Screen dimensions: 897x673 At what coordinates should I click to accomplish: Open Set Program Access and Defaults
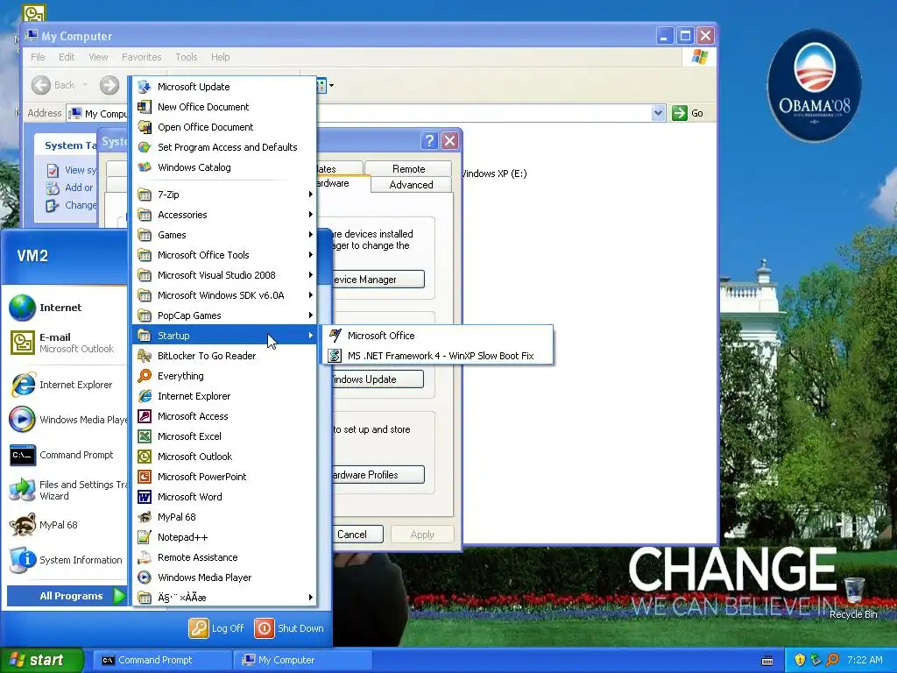tap(224, 147)
